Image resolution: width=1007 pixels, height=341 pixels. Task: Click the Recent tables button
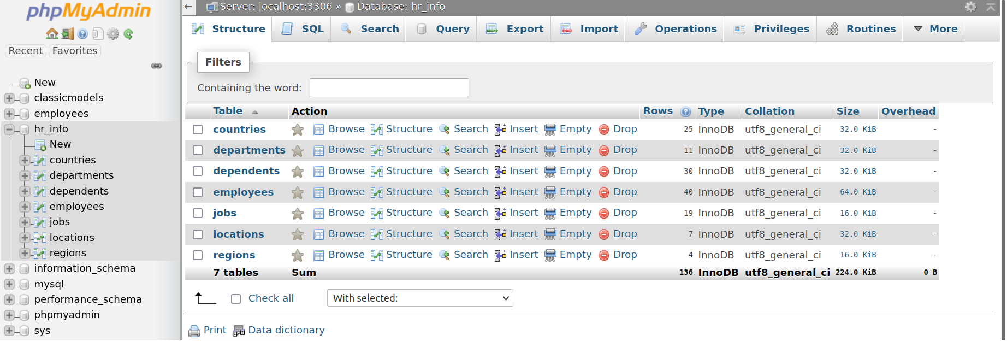[x=26, y=51]
